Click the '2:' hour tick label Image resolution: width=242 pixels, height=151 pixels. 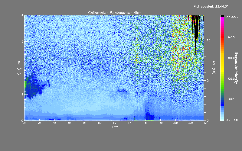(40, 123)
